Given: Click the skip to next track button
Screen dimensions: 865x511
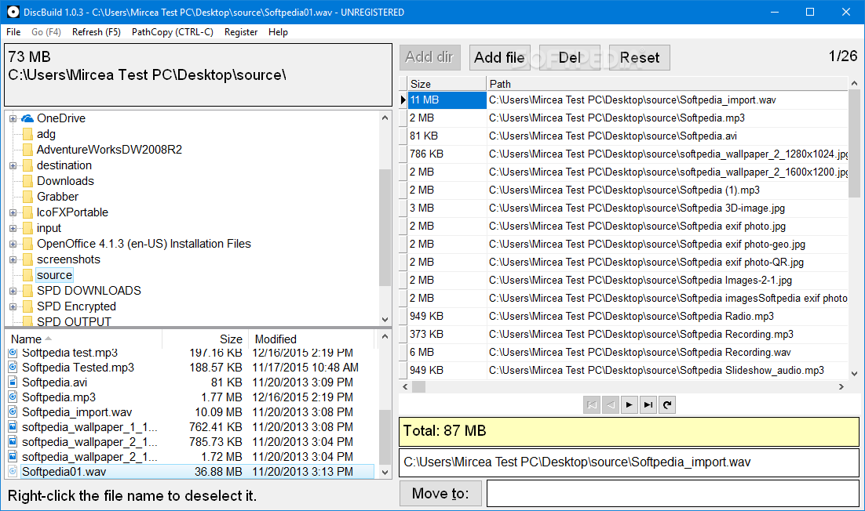Looking at the screenshot, I should (x=648, y=404).
